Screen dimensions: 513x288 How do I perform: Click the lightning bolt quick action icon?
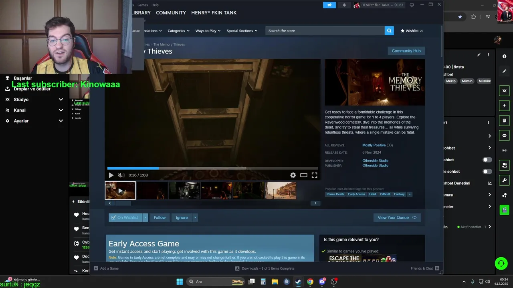504,106
